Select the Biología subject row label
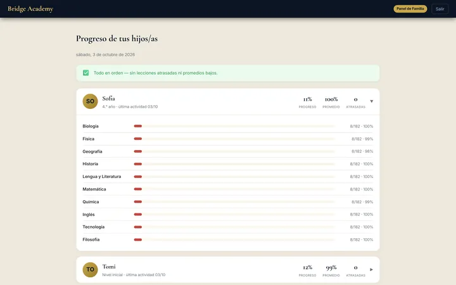Viewport: 456px width, 285px height. pos(91,126)
